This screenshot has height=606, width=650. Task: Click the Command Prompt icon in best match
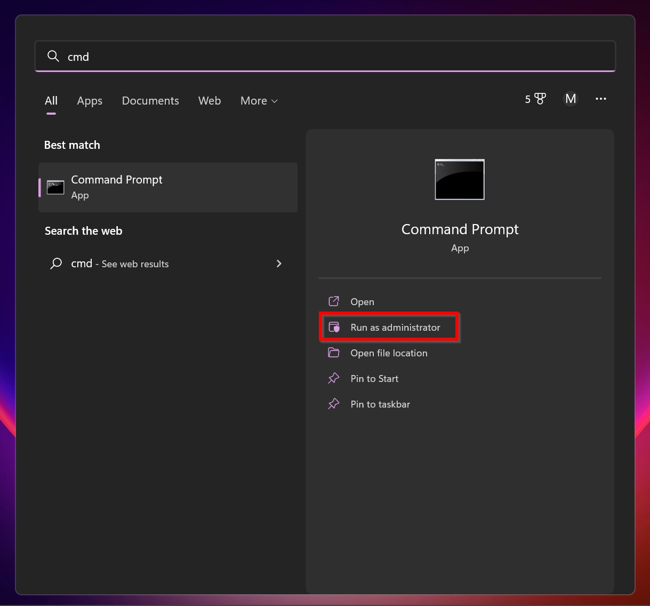pos(55,187)
